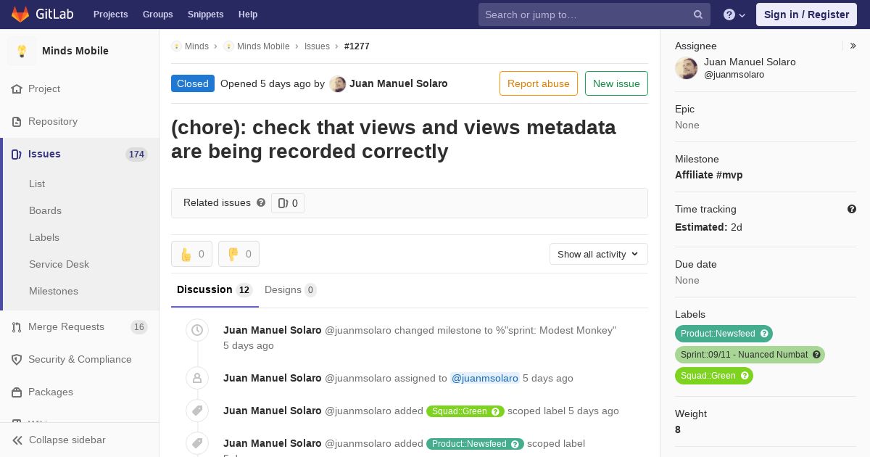Give a thumbs up reaction
The height and width of the screenshot is (457, 870).
191,254
